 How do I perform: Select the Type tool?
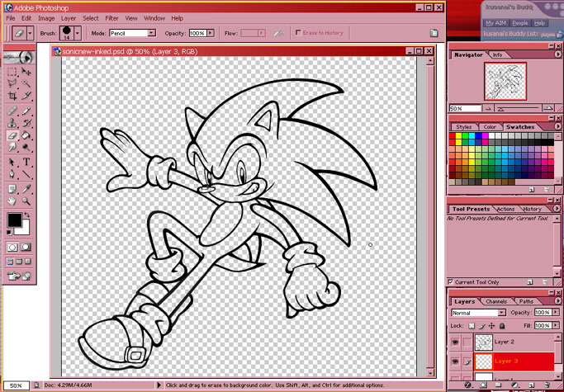(x=26, y=163)
